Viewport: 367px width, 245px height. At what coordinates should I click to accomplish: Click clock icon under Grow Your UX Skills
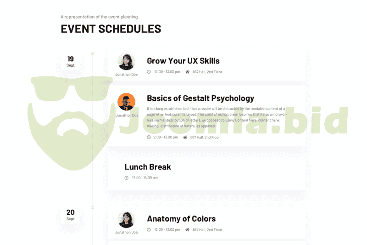(149, 72)
